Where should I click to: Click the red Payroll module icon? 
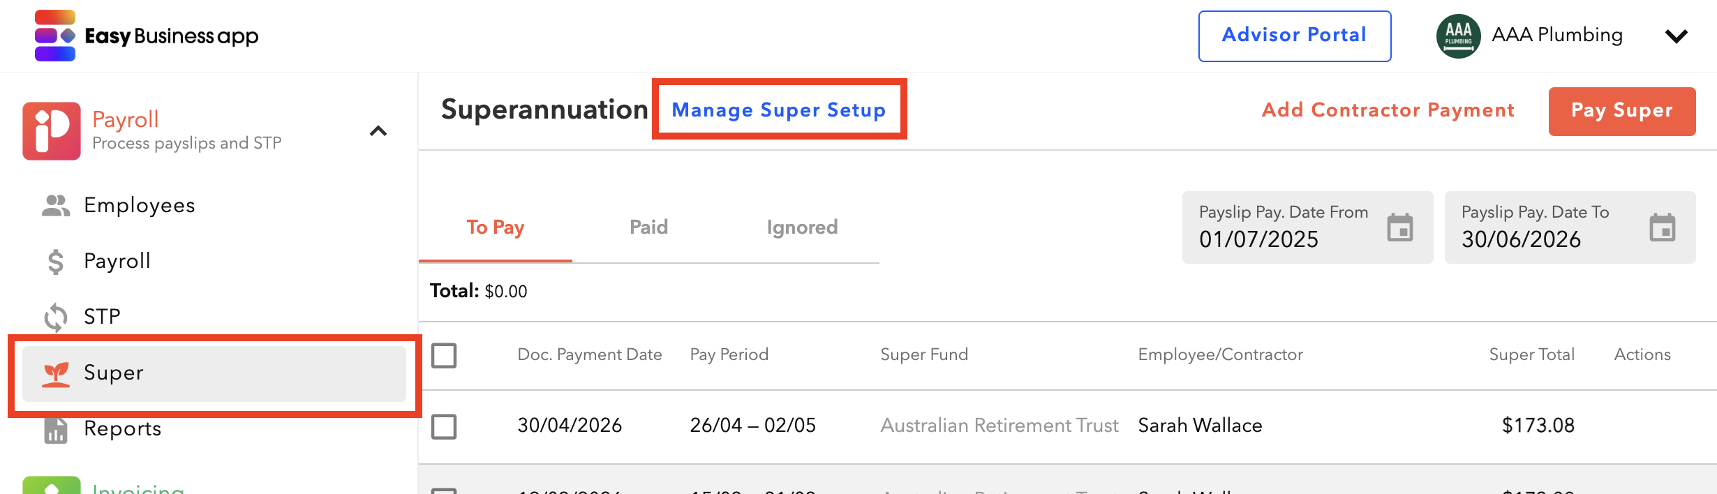(52, 131)
